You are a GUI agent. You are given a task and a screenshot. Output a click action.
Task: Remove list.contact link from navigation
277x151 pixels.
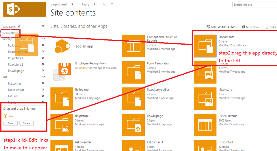click(43, 83)
